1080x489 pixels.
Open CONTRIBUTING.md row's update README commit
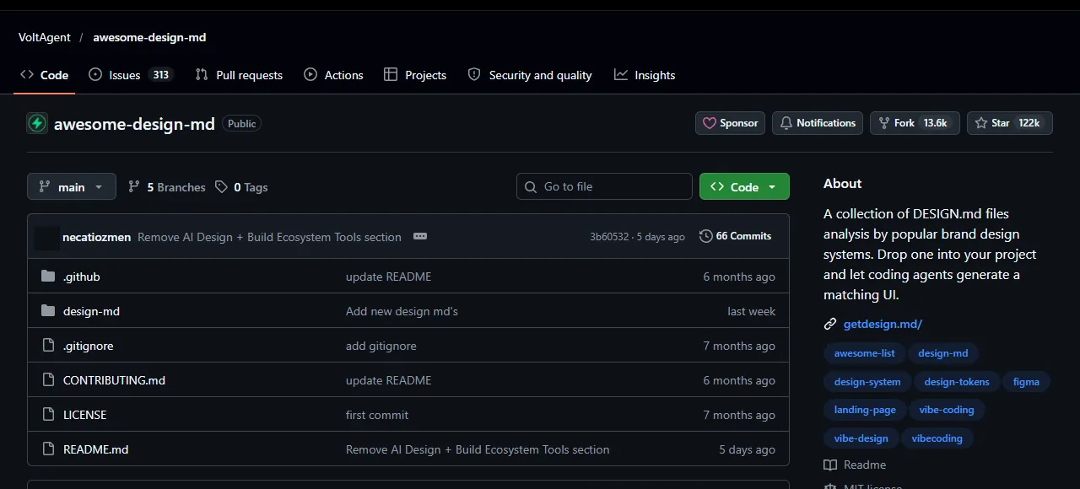click(x=388, y=380)
